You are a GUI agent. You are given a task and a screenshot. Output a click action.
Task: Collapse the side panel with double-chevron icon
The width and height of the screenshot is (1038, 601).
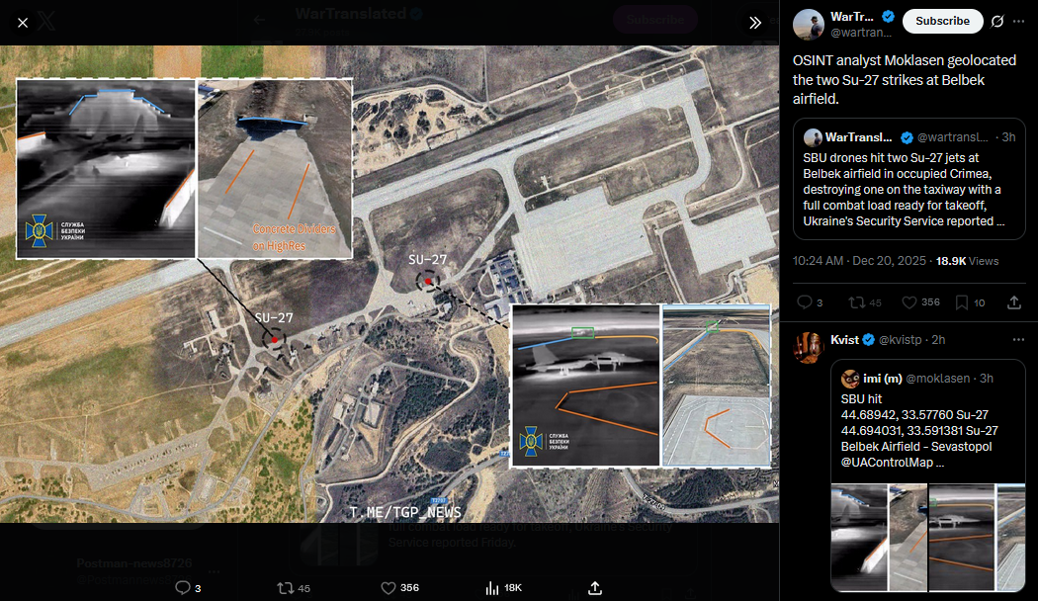coord(754,23)
